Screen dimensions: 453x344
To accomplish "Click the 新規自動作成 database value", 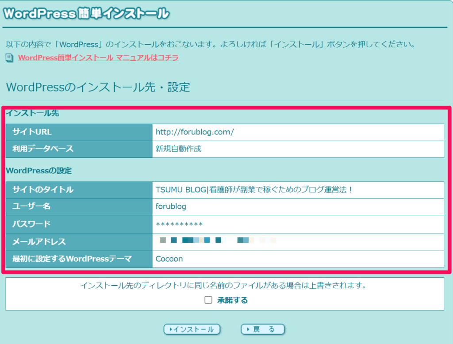I will [x=178, y=149].
